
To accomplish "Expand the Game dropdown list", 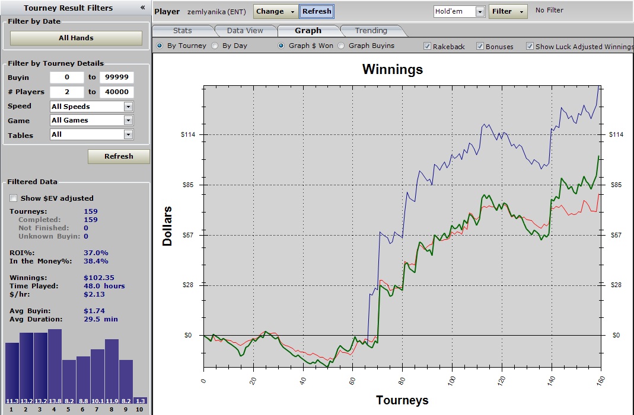I will coord(128,120).
